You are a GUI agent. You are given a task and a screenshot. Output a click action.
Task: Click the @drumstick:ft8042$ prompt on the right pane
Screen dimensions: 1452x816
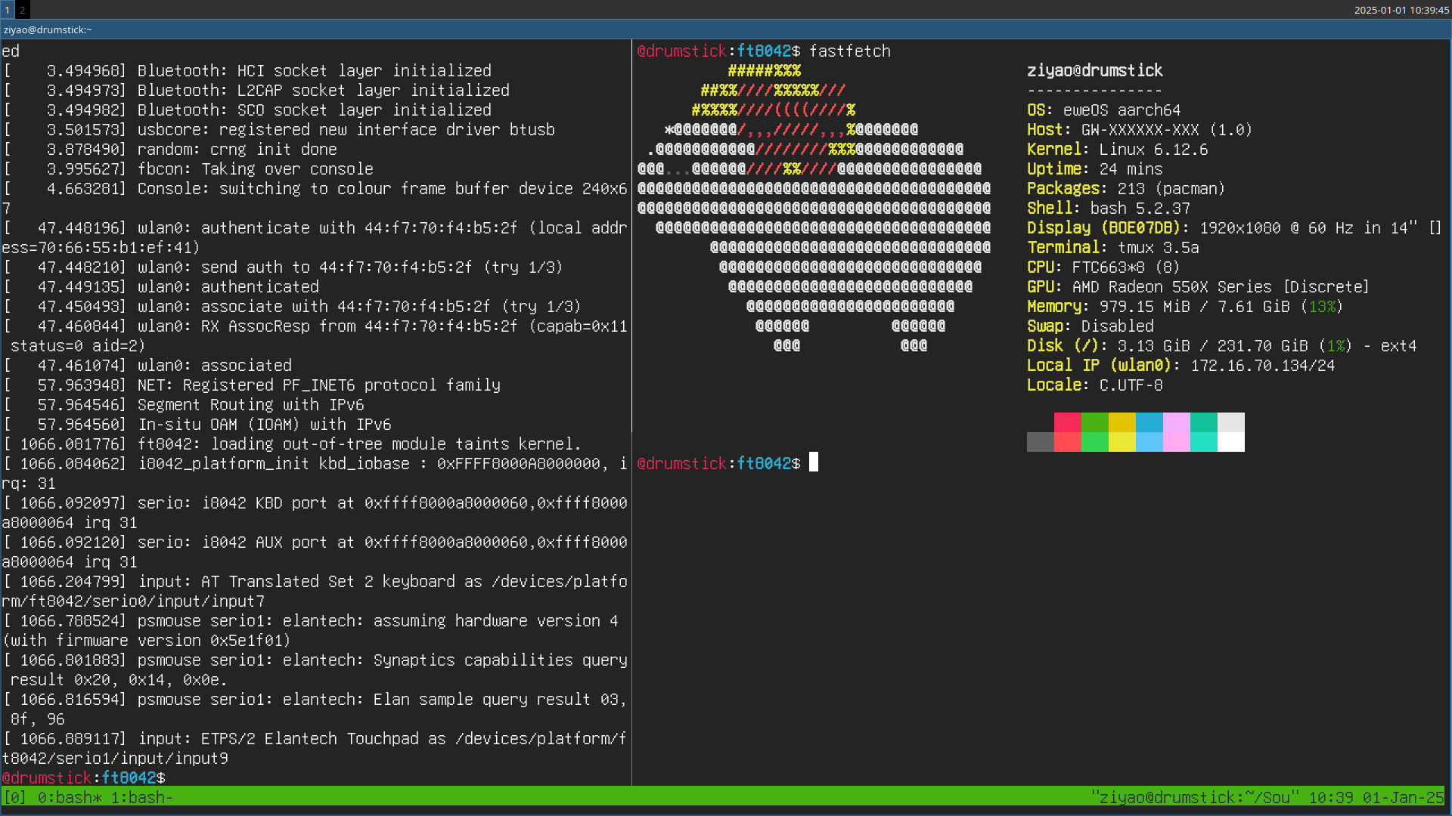(x=717, y=463)
